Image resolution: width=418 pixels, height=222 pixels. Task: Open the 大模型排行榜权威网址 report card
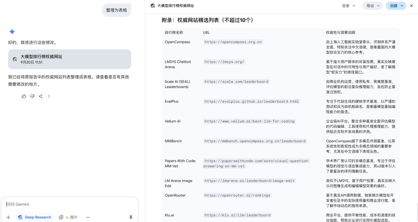click(x=70, y=59)
